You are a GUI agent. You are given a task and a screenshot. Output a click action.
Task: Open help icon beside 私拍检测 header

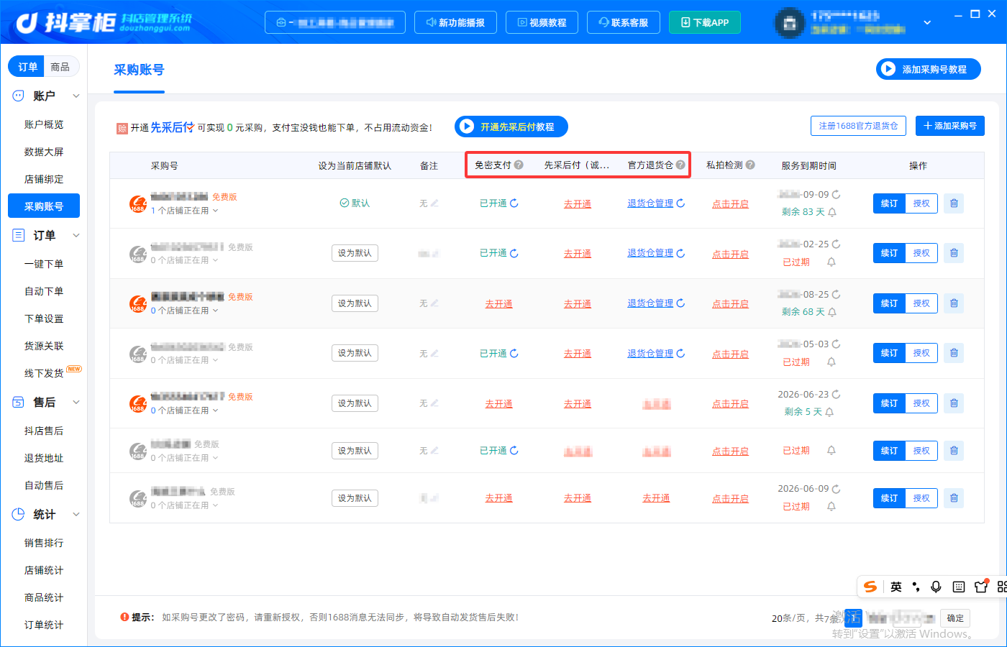click(x=750, y=165)
